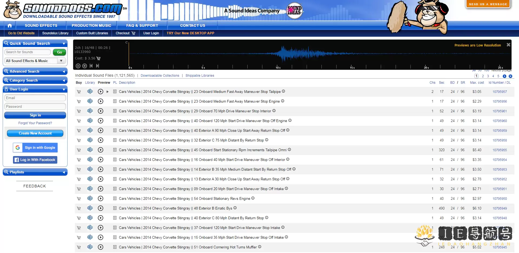Add '32 Exterior C 75 Mph Distant By' to cart
519x253 pixels.
point(79,140)
